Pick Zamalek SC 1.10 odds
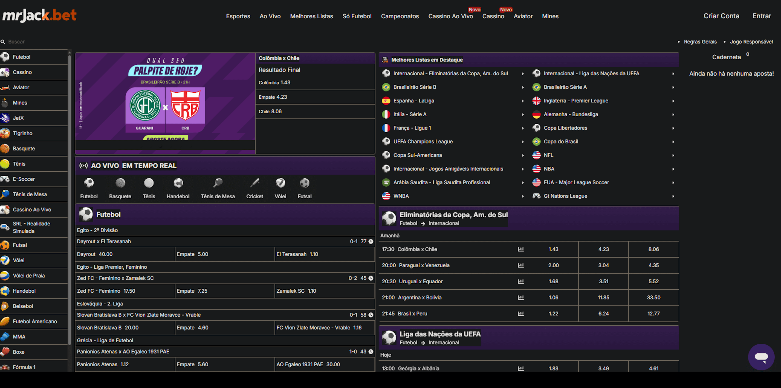Viewport: 781px width, 388px height. point(325,291)
